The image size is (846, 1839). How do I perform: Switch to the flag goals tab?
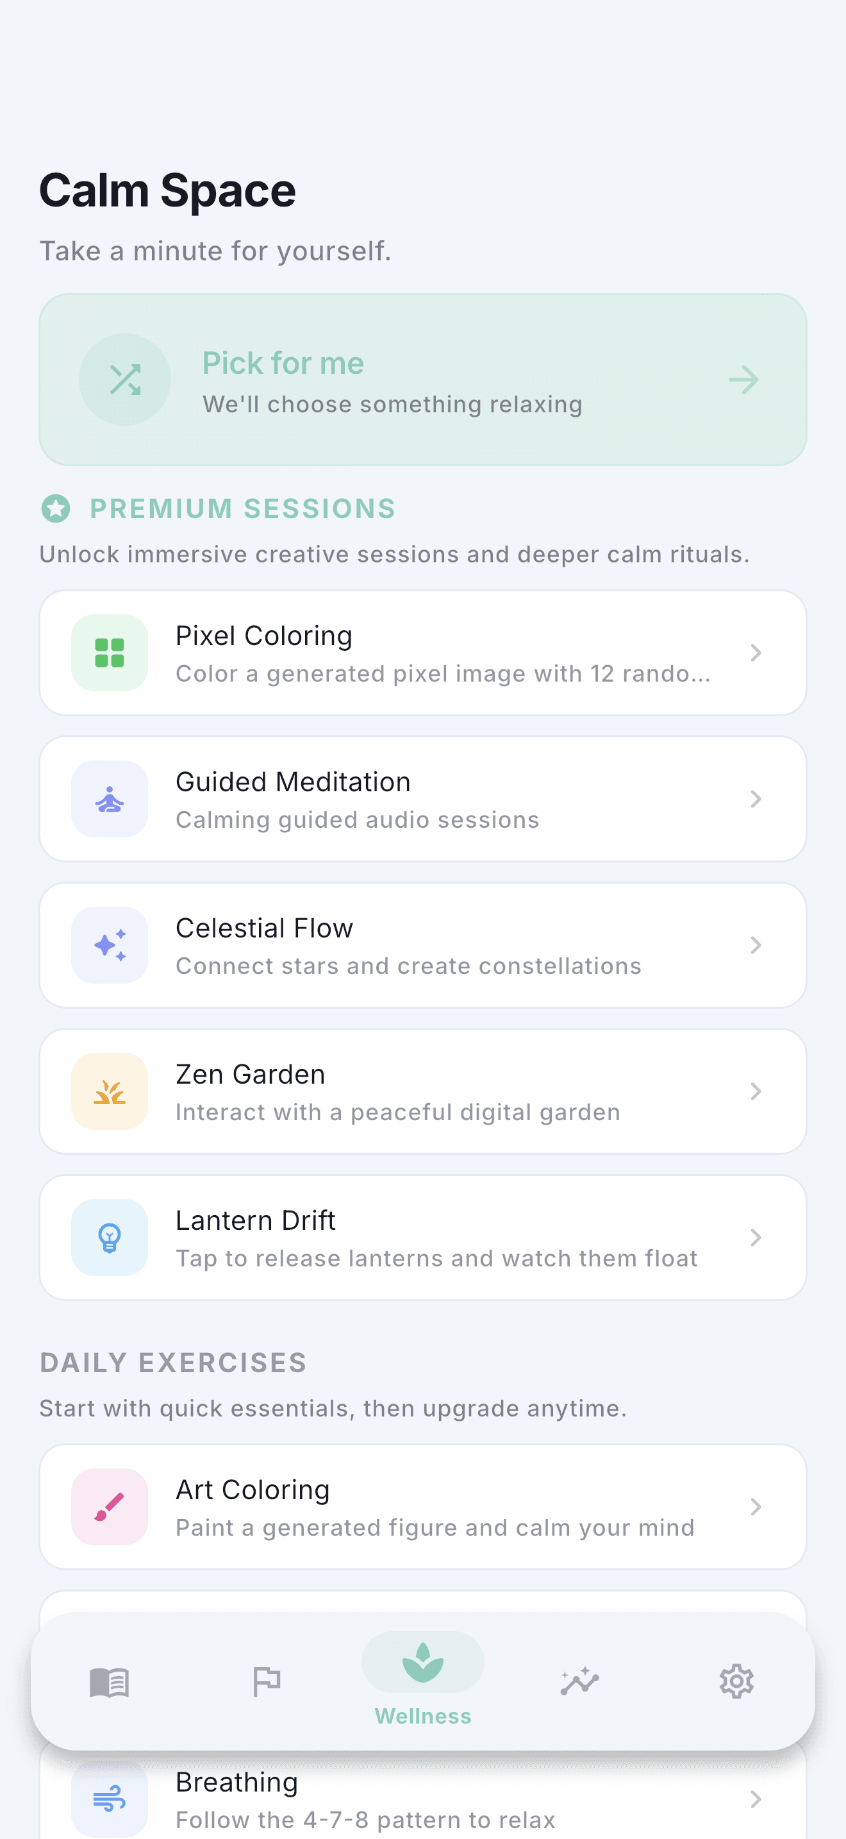(267, 1682)
